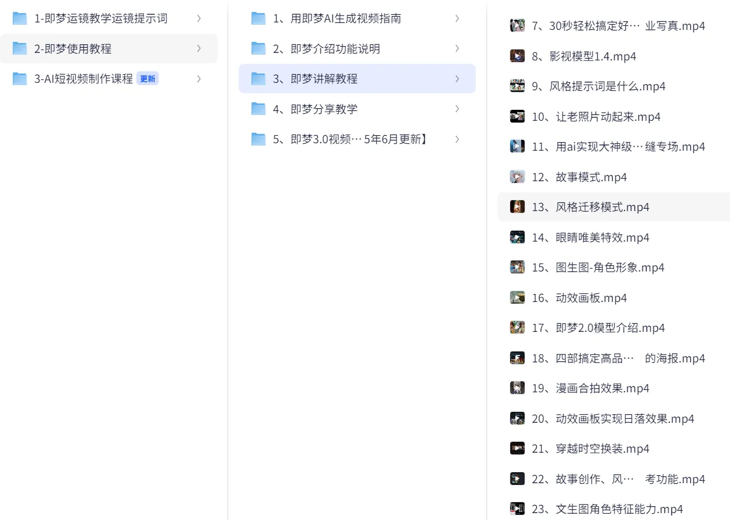This screenshot has height=520, width=730.
Task: Click video thumbnail of 7、30秒轻松搞定好…业写真.mp4
Action: (x=517, y=26)
